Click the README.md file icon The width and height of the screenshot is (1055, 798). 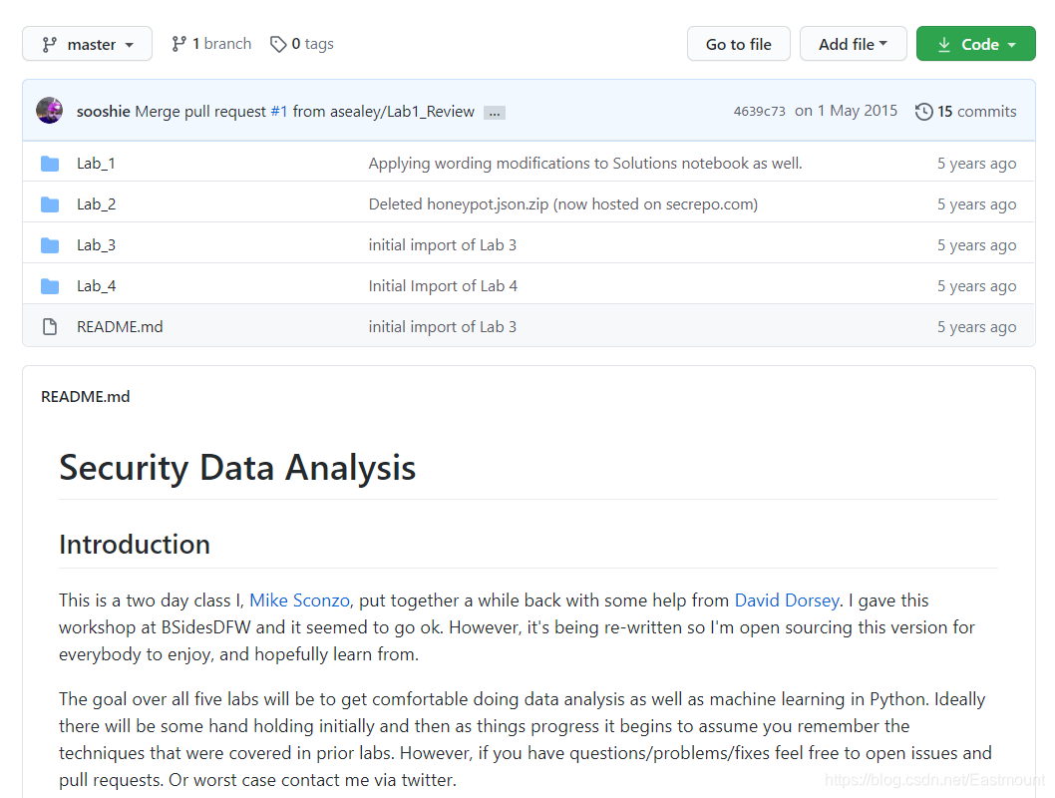click(50, 327)
